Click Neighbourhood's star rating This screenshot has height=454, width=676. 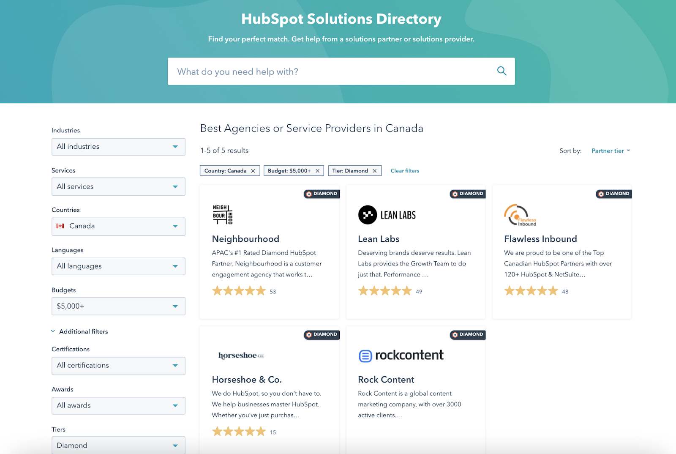239,291
